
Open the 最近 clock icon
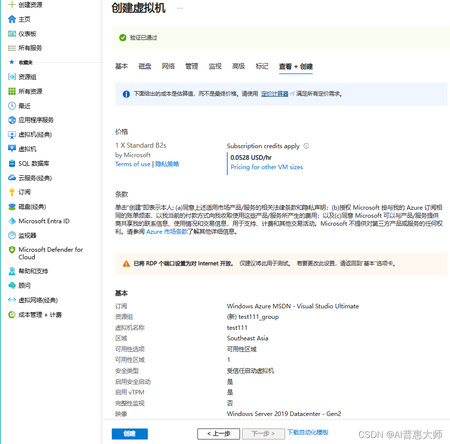pyautogui.click(x=12, y=106)
